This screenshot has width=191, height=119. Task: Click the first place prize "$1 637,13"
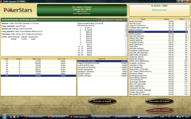[x=88, y=28]
